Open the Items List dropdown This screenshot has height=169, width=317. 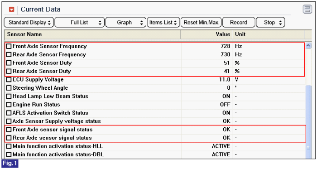tap(163, 23)
